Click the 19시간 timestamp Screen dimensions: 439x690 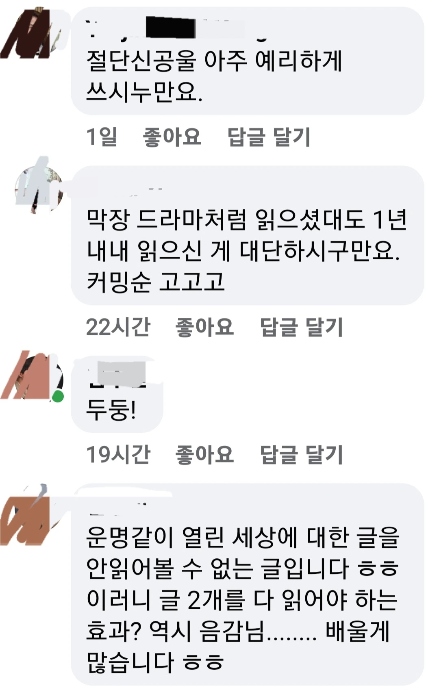click(x=118, y=454)
